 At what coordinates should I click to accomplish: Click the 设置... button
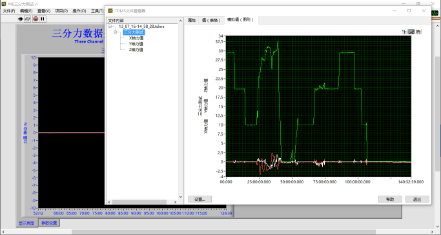coord(200,199)
